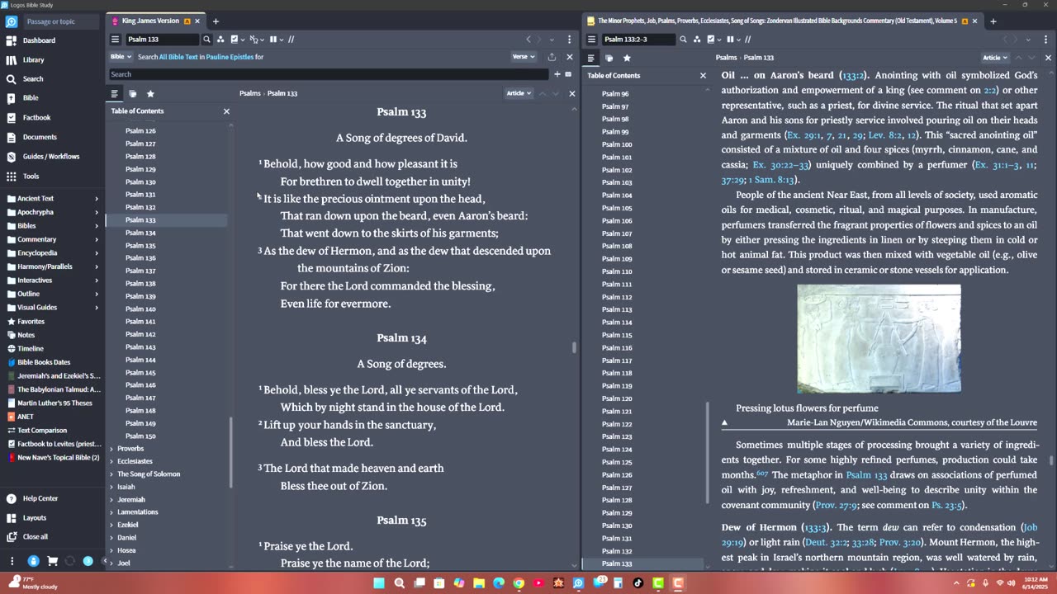Open the shopping cart icon at the sidebar bottom
Image resolution: width=1057 pixels, height=594 pixels.
(52, 561)
